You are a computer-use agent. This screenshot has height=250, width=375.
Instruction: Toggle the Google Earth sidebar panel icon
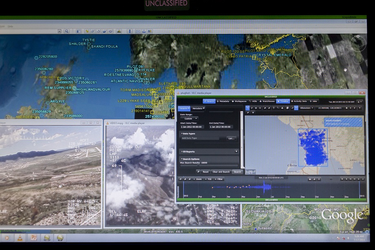click(x=79, y=31)
